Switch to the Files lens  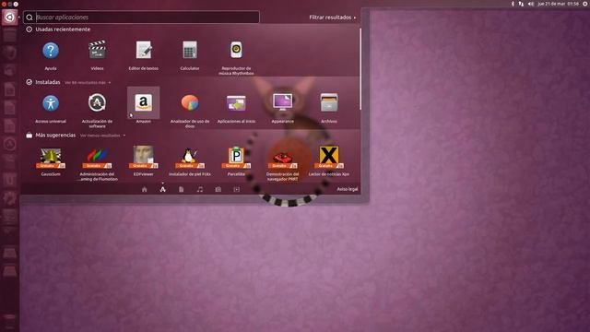coord(181,189)
